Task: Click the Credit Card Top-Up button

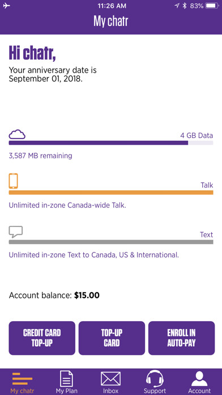Action: [42, 338]
